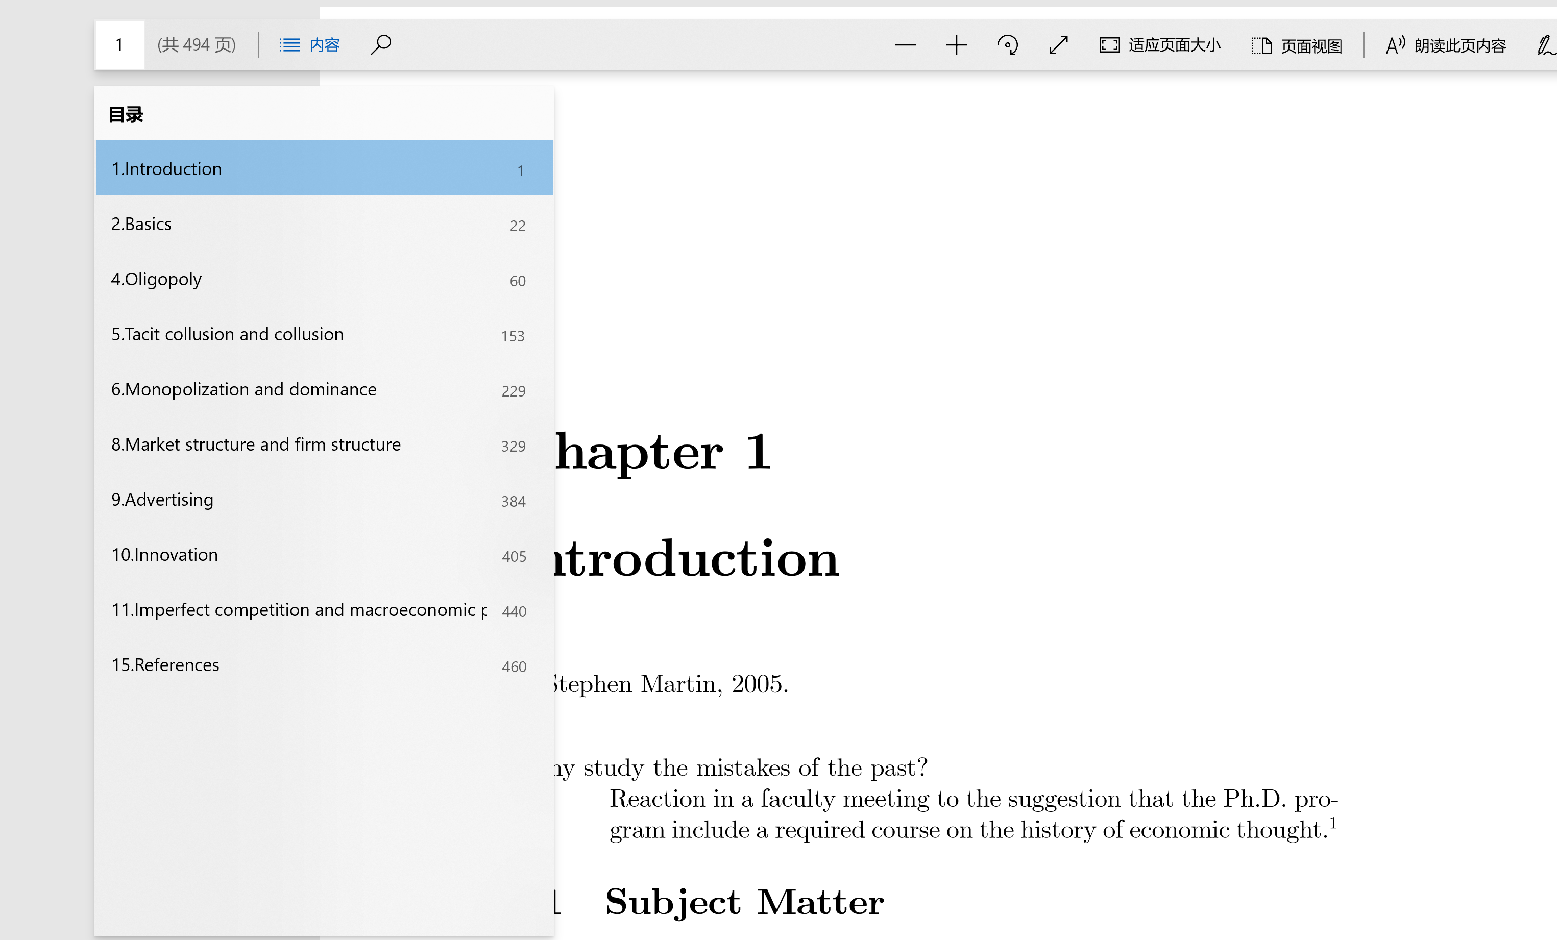Image resolution: width=1557 pixels, height=940 pixels.
Task: Click the rotate page icon
Action: [x=1007, y=45]
